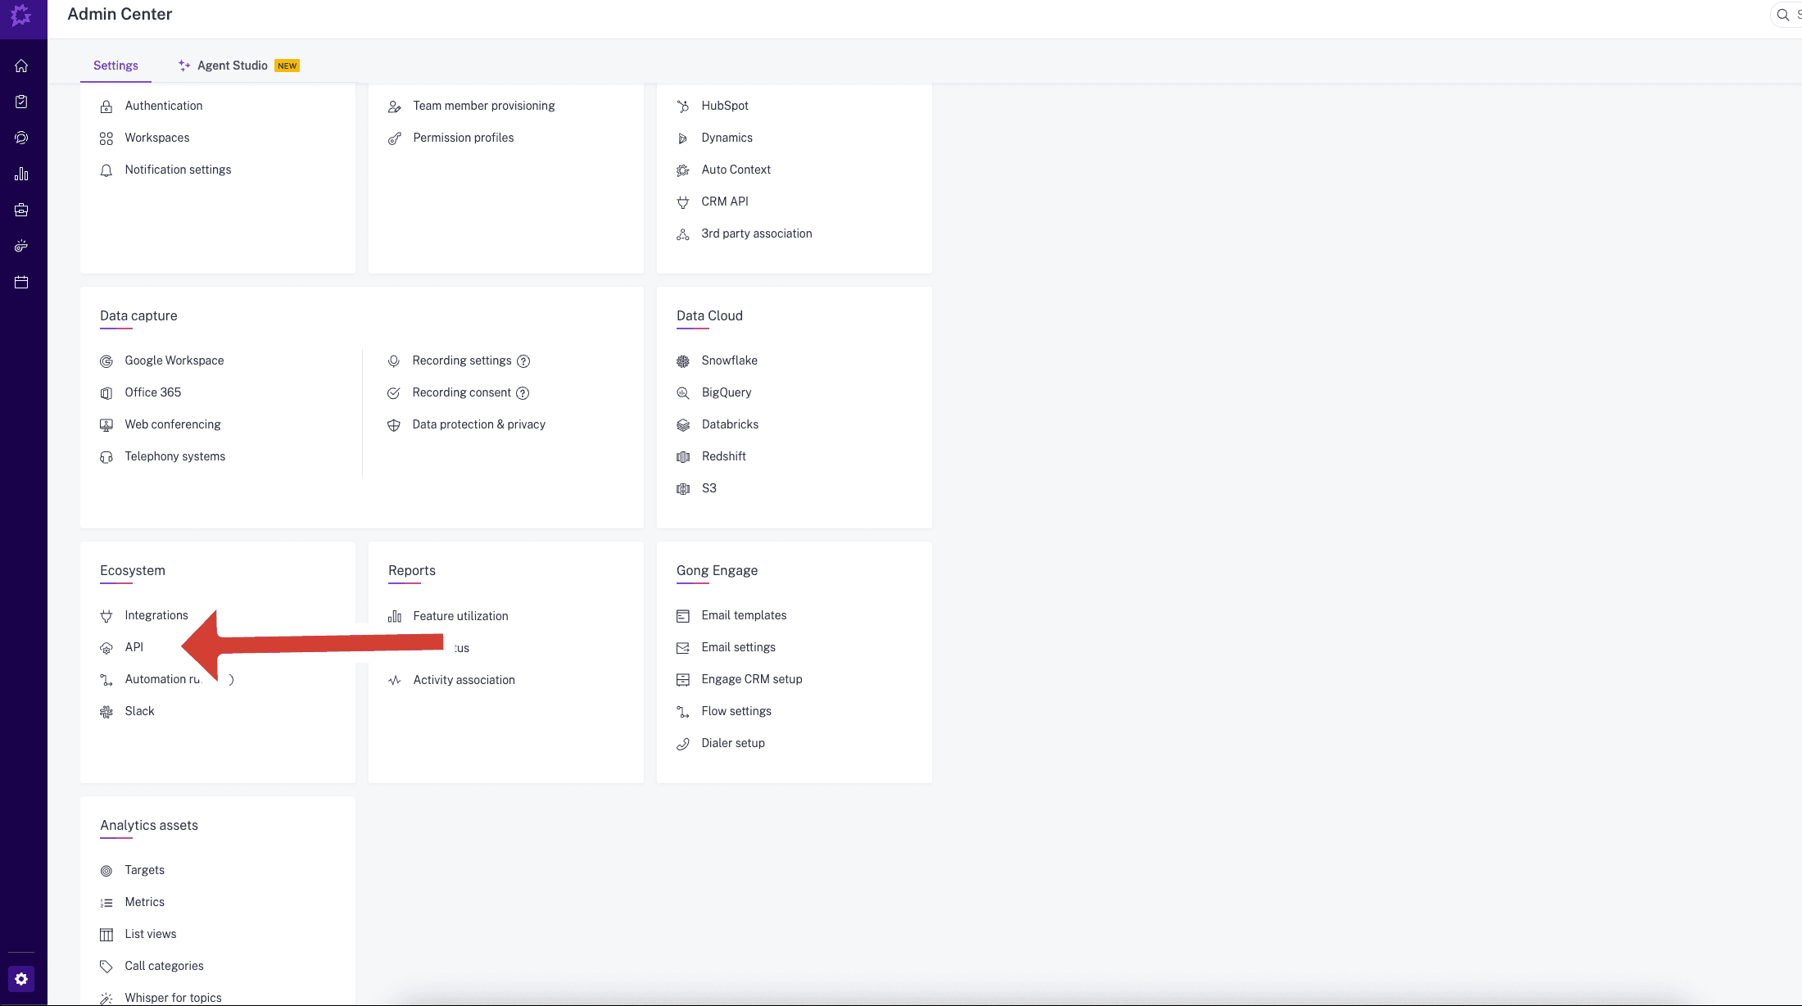Screen dimensions: 1802x1006
Task: Click the Gong logo at top-left
Action: pyautogui.click(x=21, y=15)
